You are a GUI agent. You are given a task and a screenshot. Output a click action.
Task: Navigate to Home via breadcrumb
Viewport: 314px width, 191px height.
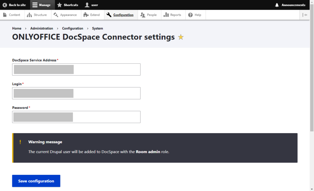[17, 28]
